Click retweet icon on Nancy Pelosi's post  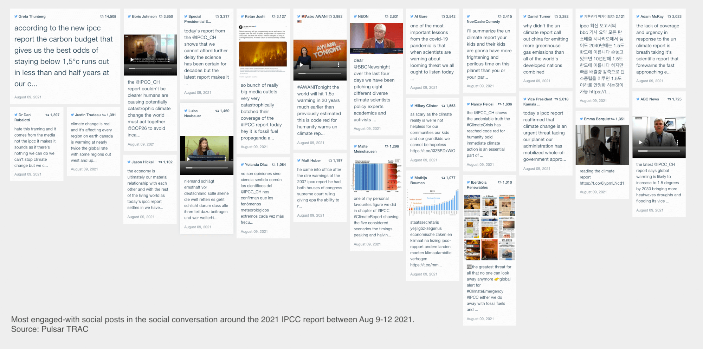[500, 104]
